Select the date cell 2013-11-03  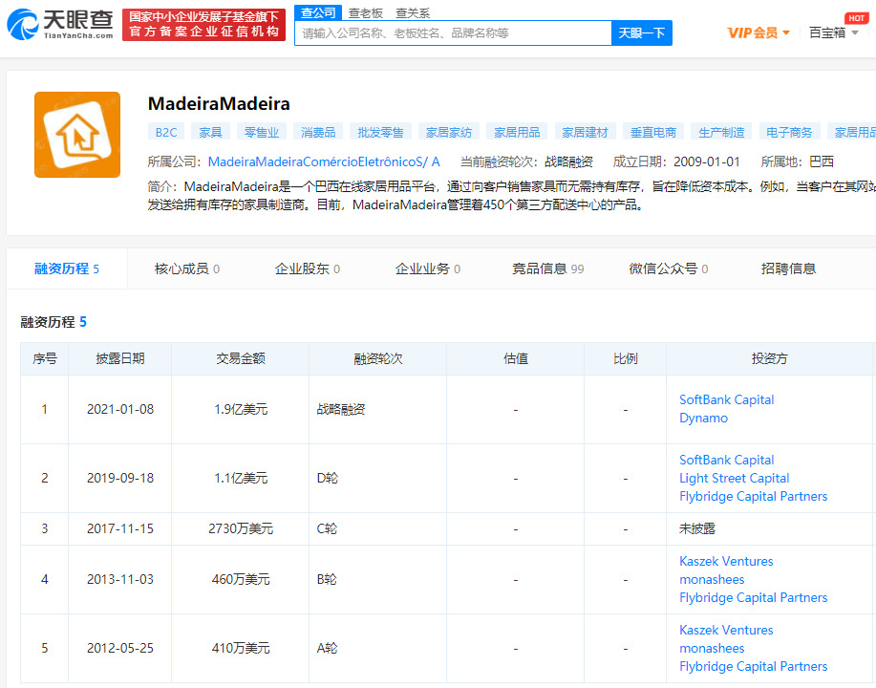point(120,580)
